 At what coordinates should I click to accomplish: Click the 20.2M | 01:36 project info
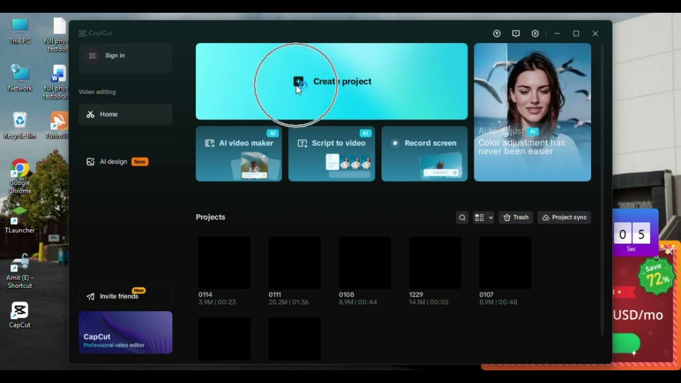[288, 302]
